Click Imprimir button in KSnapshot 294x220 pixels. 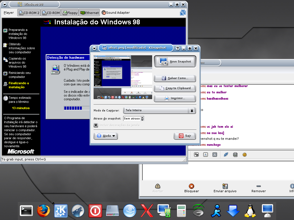point(175,98)
